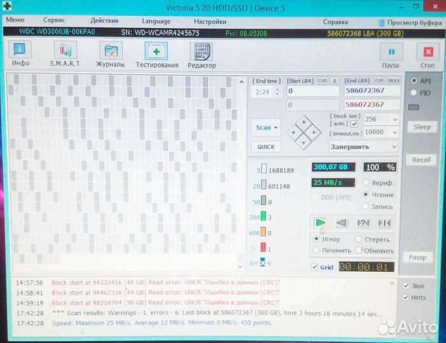The width and height of the screenshot is (446, 343).
Task: Click the Start LBA input field
Action: [x=314, y=91]
